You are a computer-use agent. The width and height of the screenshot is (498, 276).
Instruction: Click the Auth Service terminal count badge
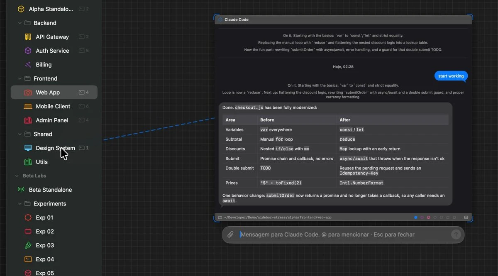coord(84,51)
